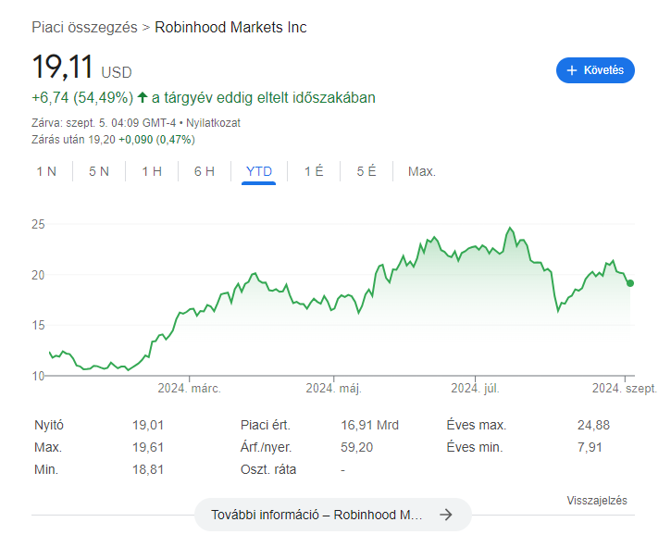Click the Éves max. label

(x=477, y=425)
